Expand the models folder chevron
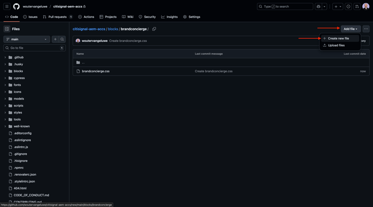The width and height of the screenshot is (373, 207). pyautogui.click(x=5, y=99)
